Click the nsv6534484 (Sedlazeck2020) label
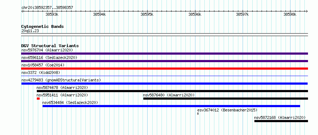This screenshot has height=135, width=318. coord(70,102)
